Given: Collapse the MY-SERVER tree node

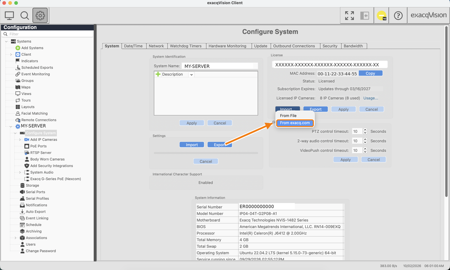Looking at the screenshot, I should click(x=11, y=126).
